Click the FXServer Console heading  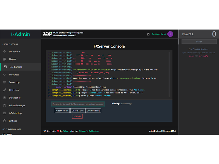pyautogui.click(x=109, y=46)
